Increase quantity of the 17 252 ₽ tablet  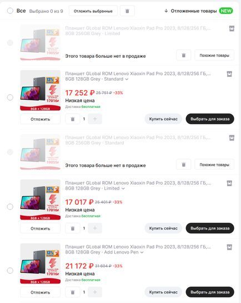click(95, 119)
